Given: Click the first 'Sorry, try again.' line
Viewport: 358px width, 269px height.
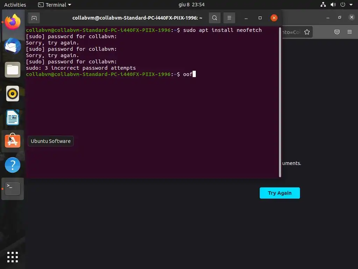Looking at the screenshot, I should (52, 43).
